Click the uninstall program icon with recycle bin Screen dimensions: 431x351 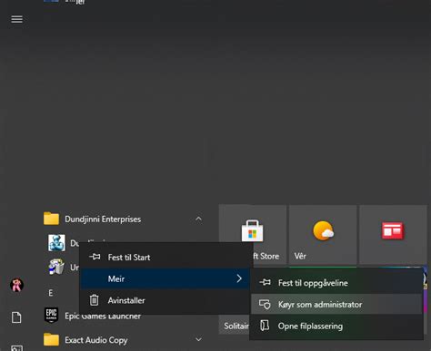(56, 267)
